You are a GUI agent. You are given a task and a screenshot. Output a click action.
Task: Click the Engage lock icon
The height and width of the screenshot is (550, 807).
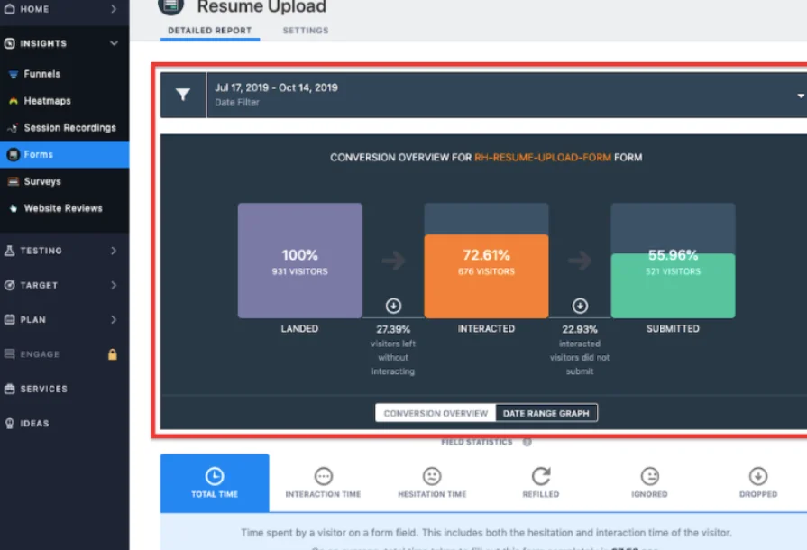point(112,354)
